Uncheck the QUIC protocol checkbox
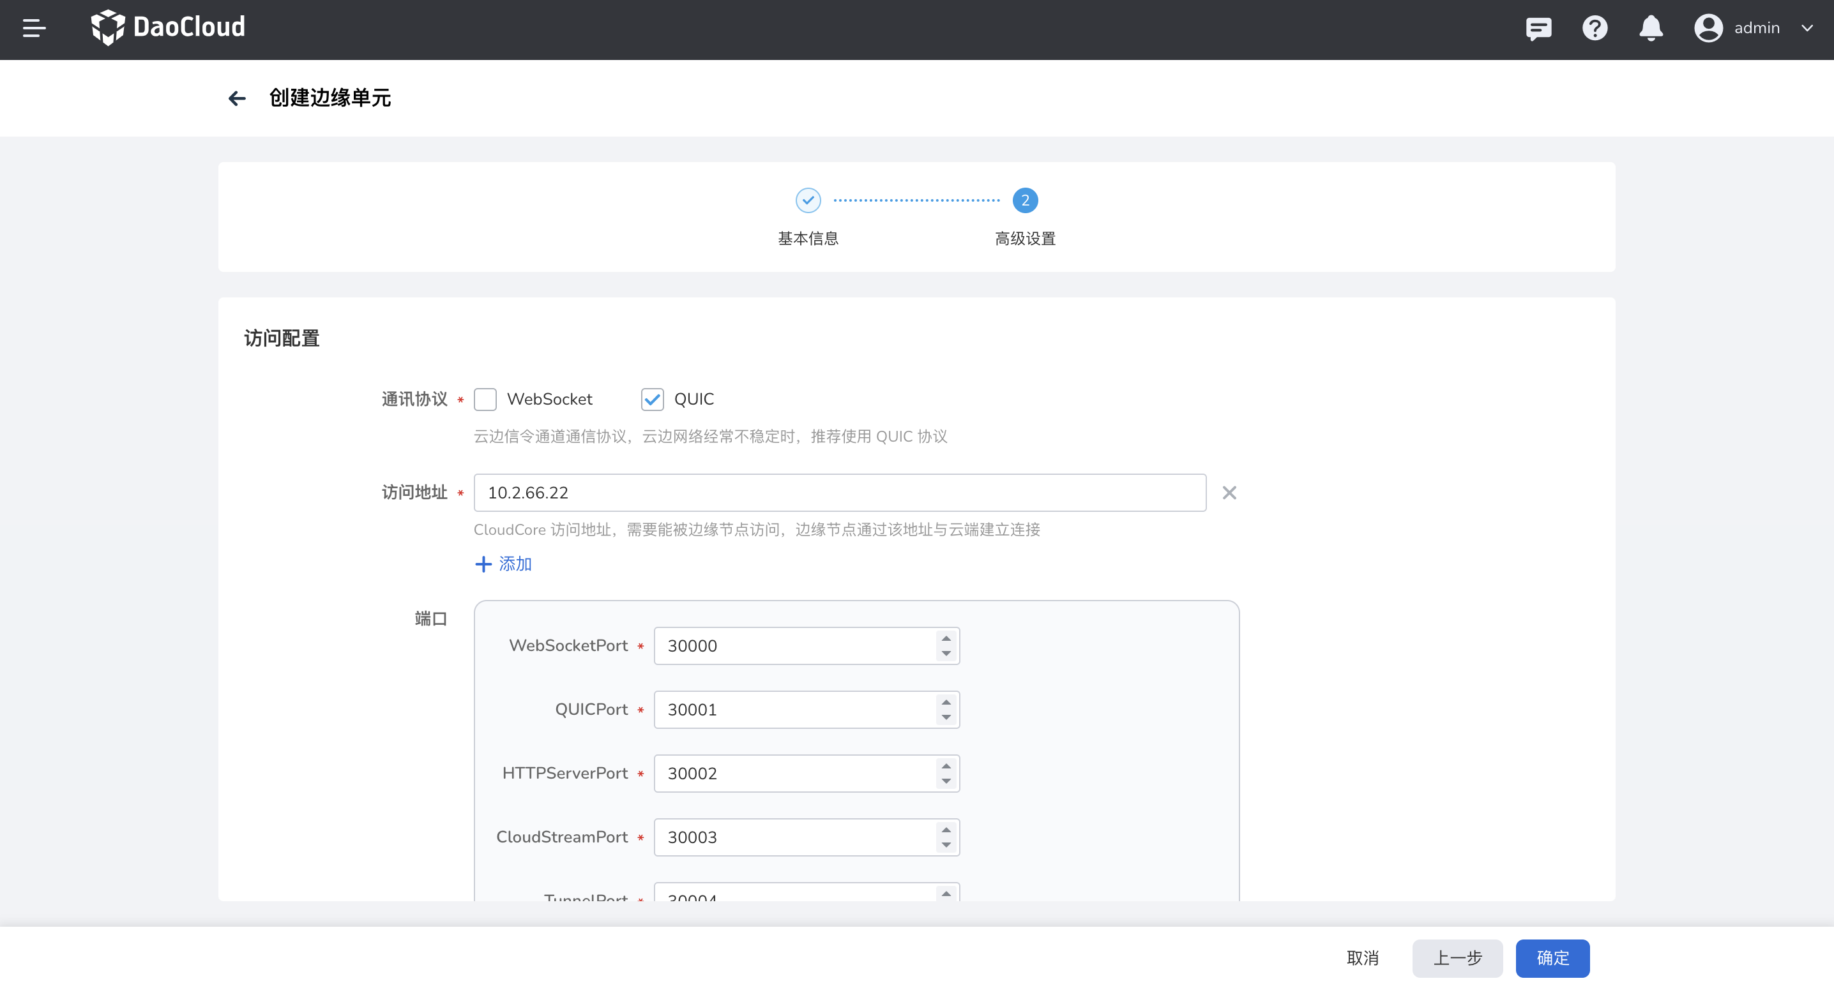Image resolution: width=1834 pixels, height=988 pixels. click(x=652, y=400)
